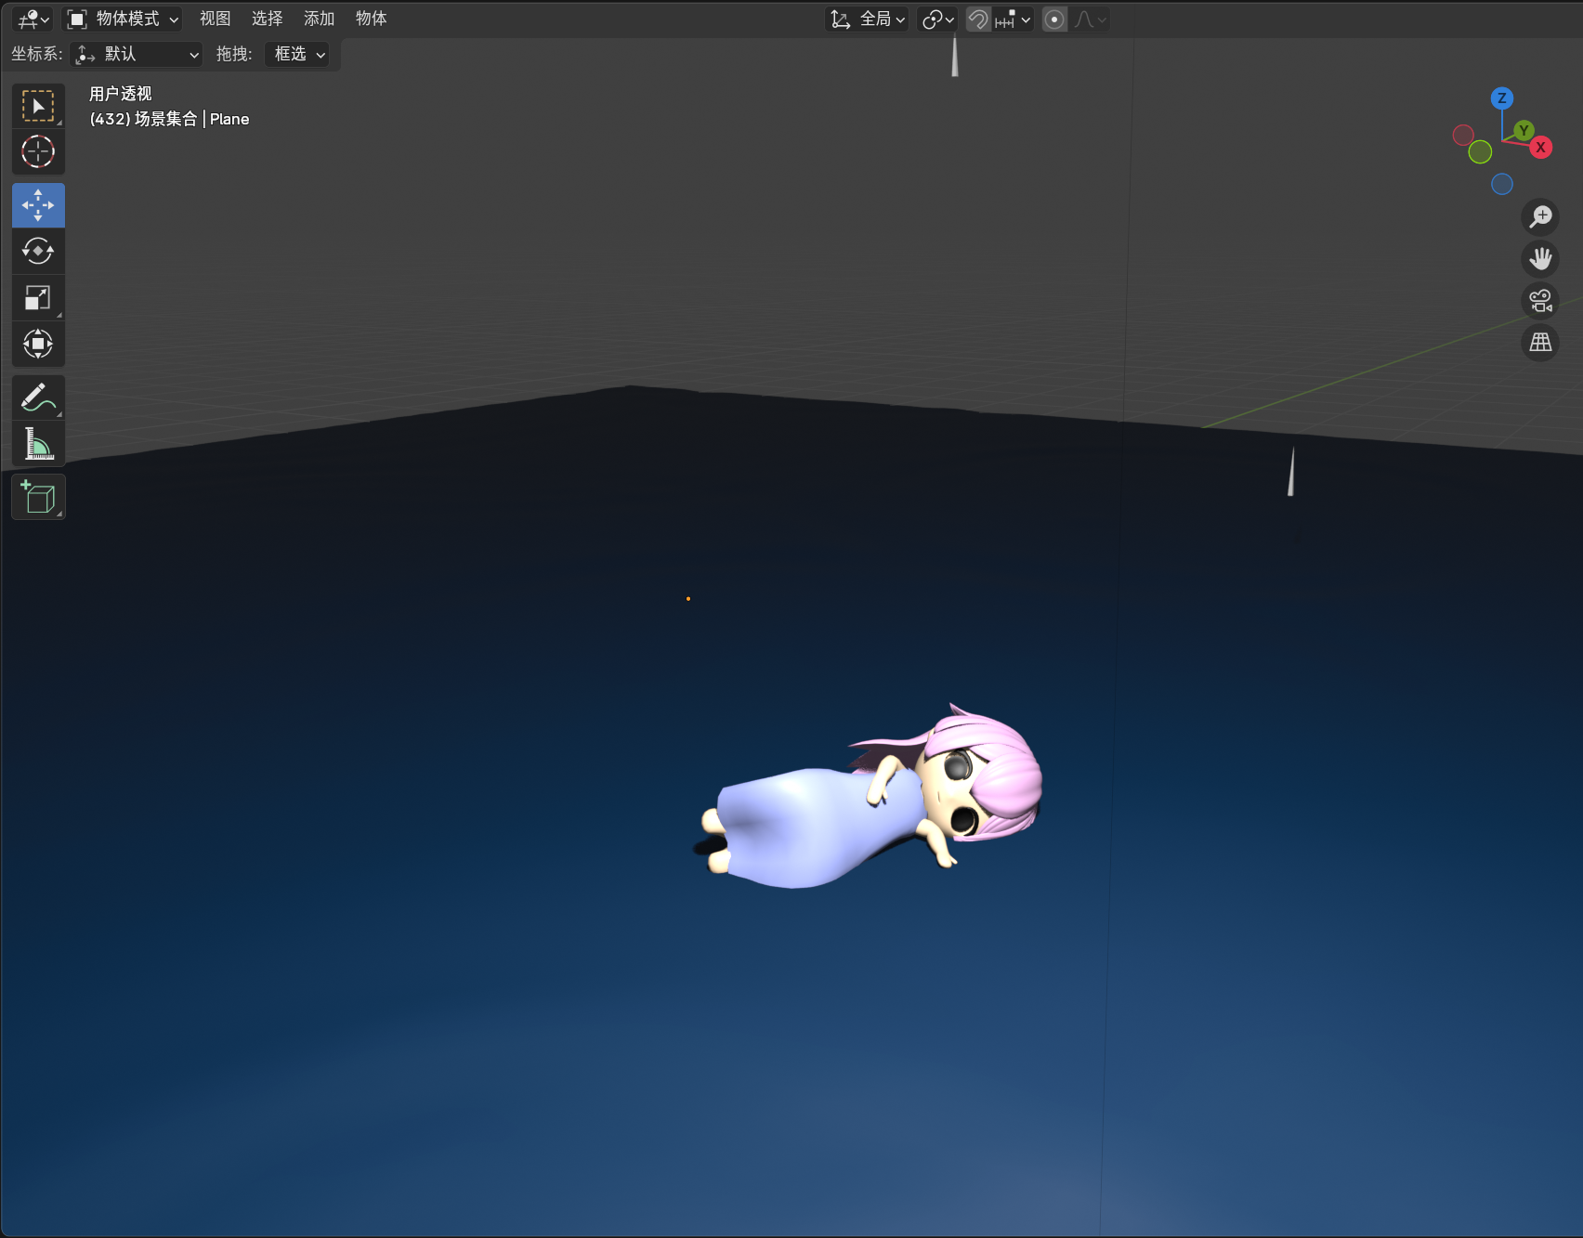The height and width of the screenshot is (1238, 1583).
Task: Choose the Rotate tool
Action: pos(38,251)
